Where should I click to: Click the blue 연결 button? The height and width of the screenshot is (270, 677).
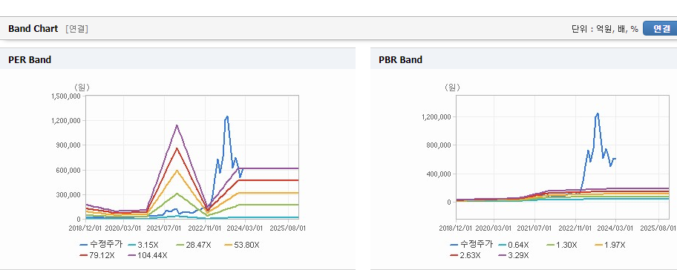[x=660, y=28]
